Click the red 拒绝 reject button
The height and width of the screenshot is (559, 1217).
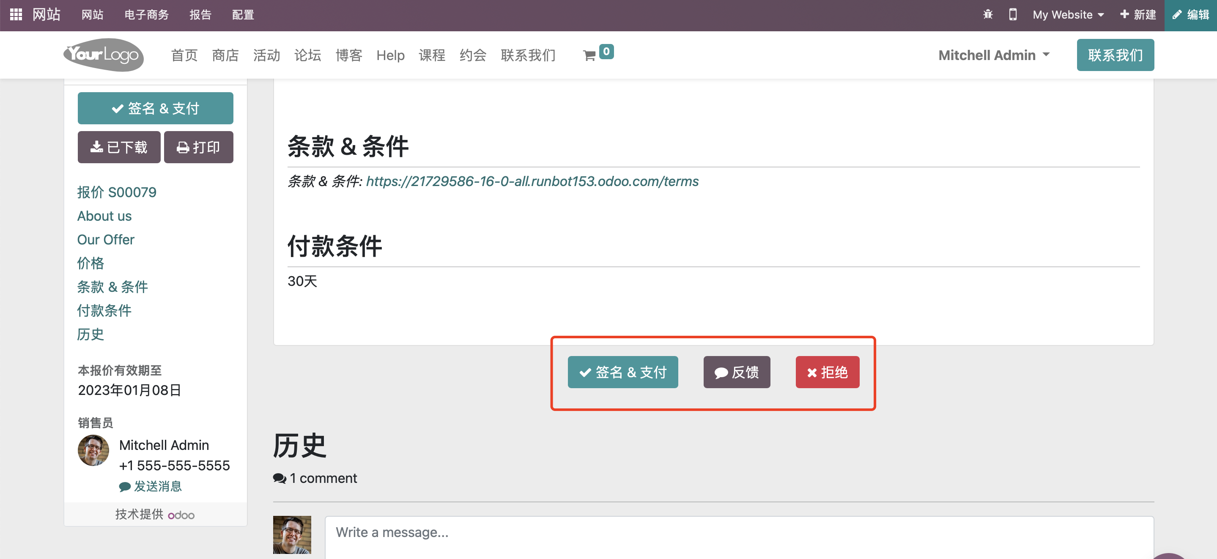[x=827, y=372]
